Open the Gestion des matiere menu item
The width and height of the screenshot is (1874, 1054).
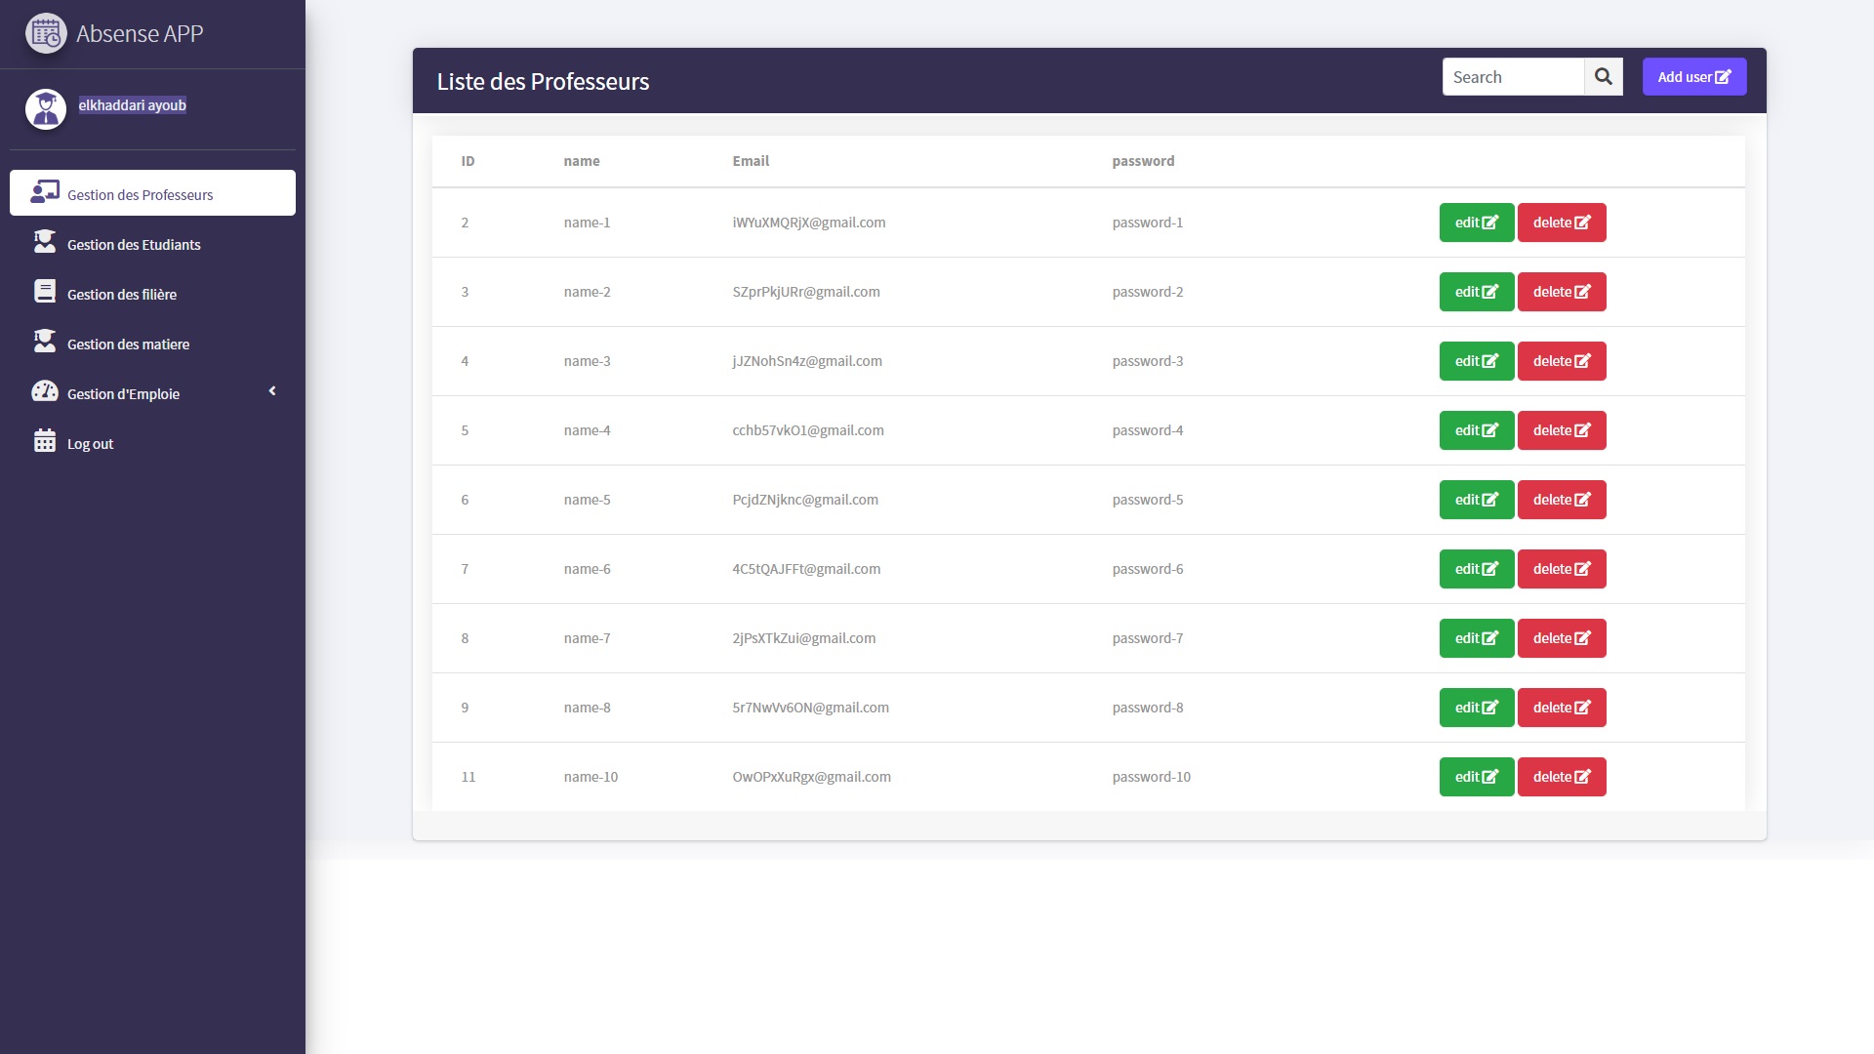click(x=128, y=345)
